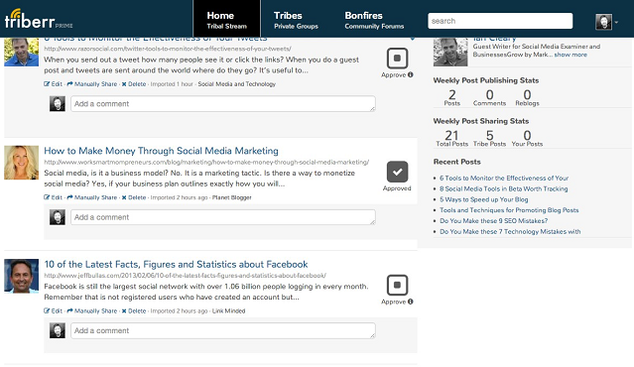Open 5 Ways to Speed up Your Blog
This screenshot has height=367, width=634.
(483, 199)
